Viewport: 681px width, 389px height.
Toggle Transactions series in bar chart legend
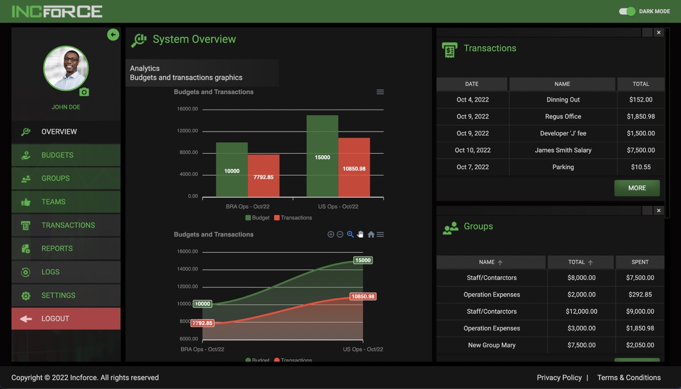[x=293, y=218]
